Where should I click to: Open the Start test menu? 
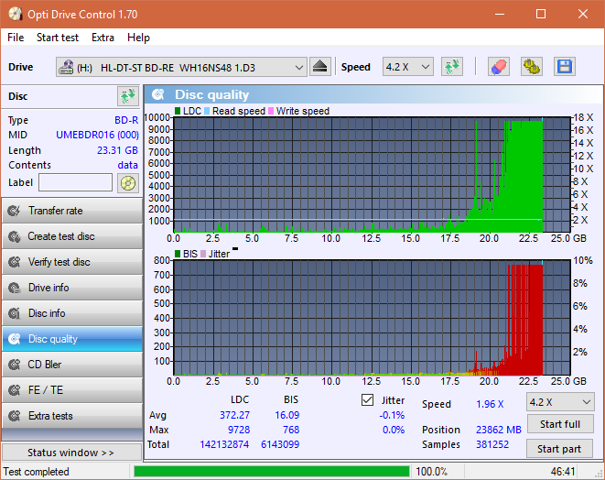58,38
